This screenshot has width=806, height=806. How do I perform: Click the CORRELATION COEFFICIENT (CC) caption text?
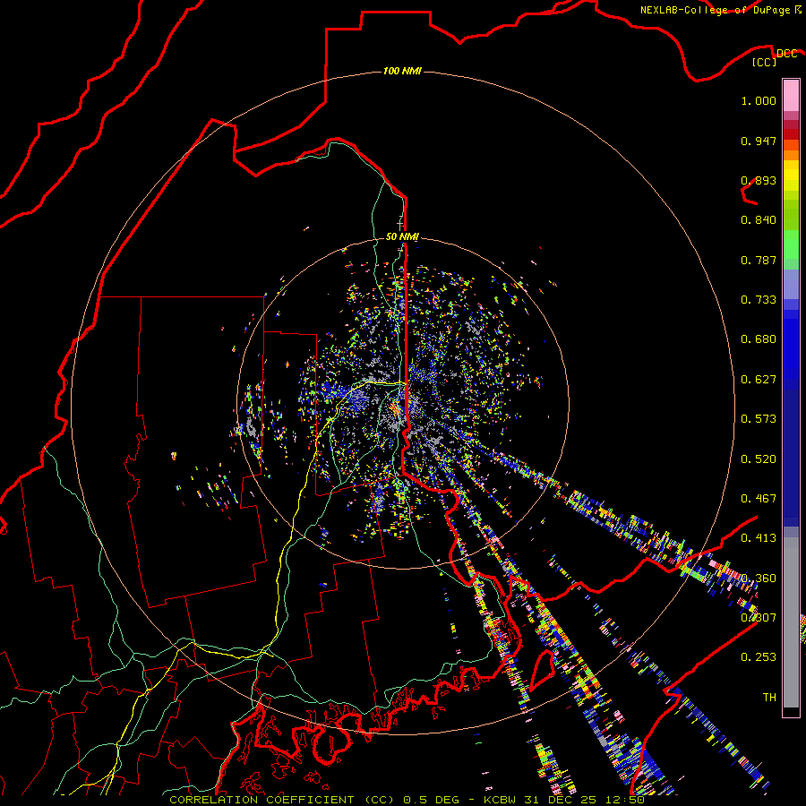pyautogui.click(x=282, y=800)
